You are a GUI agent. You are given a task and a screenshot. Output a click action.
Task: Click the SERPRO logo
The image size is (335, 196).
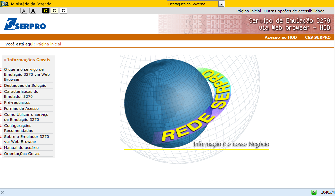point(25,24)
